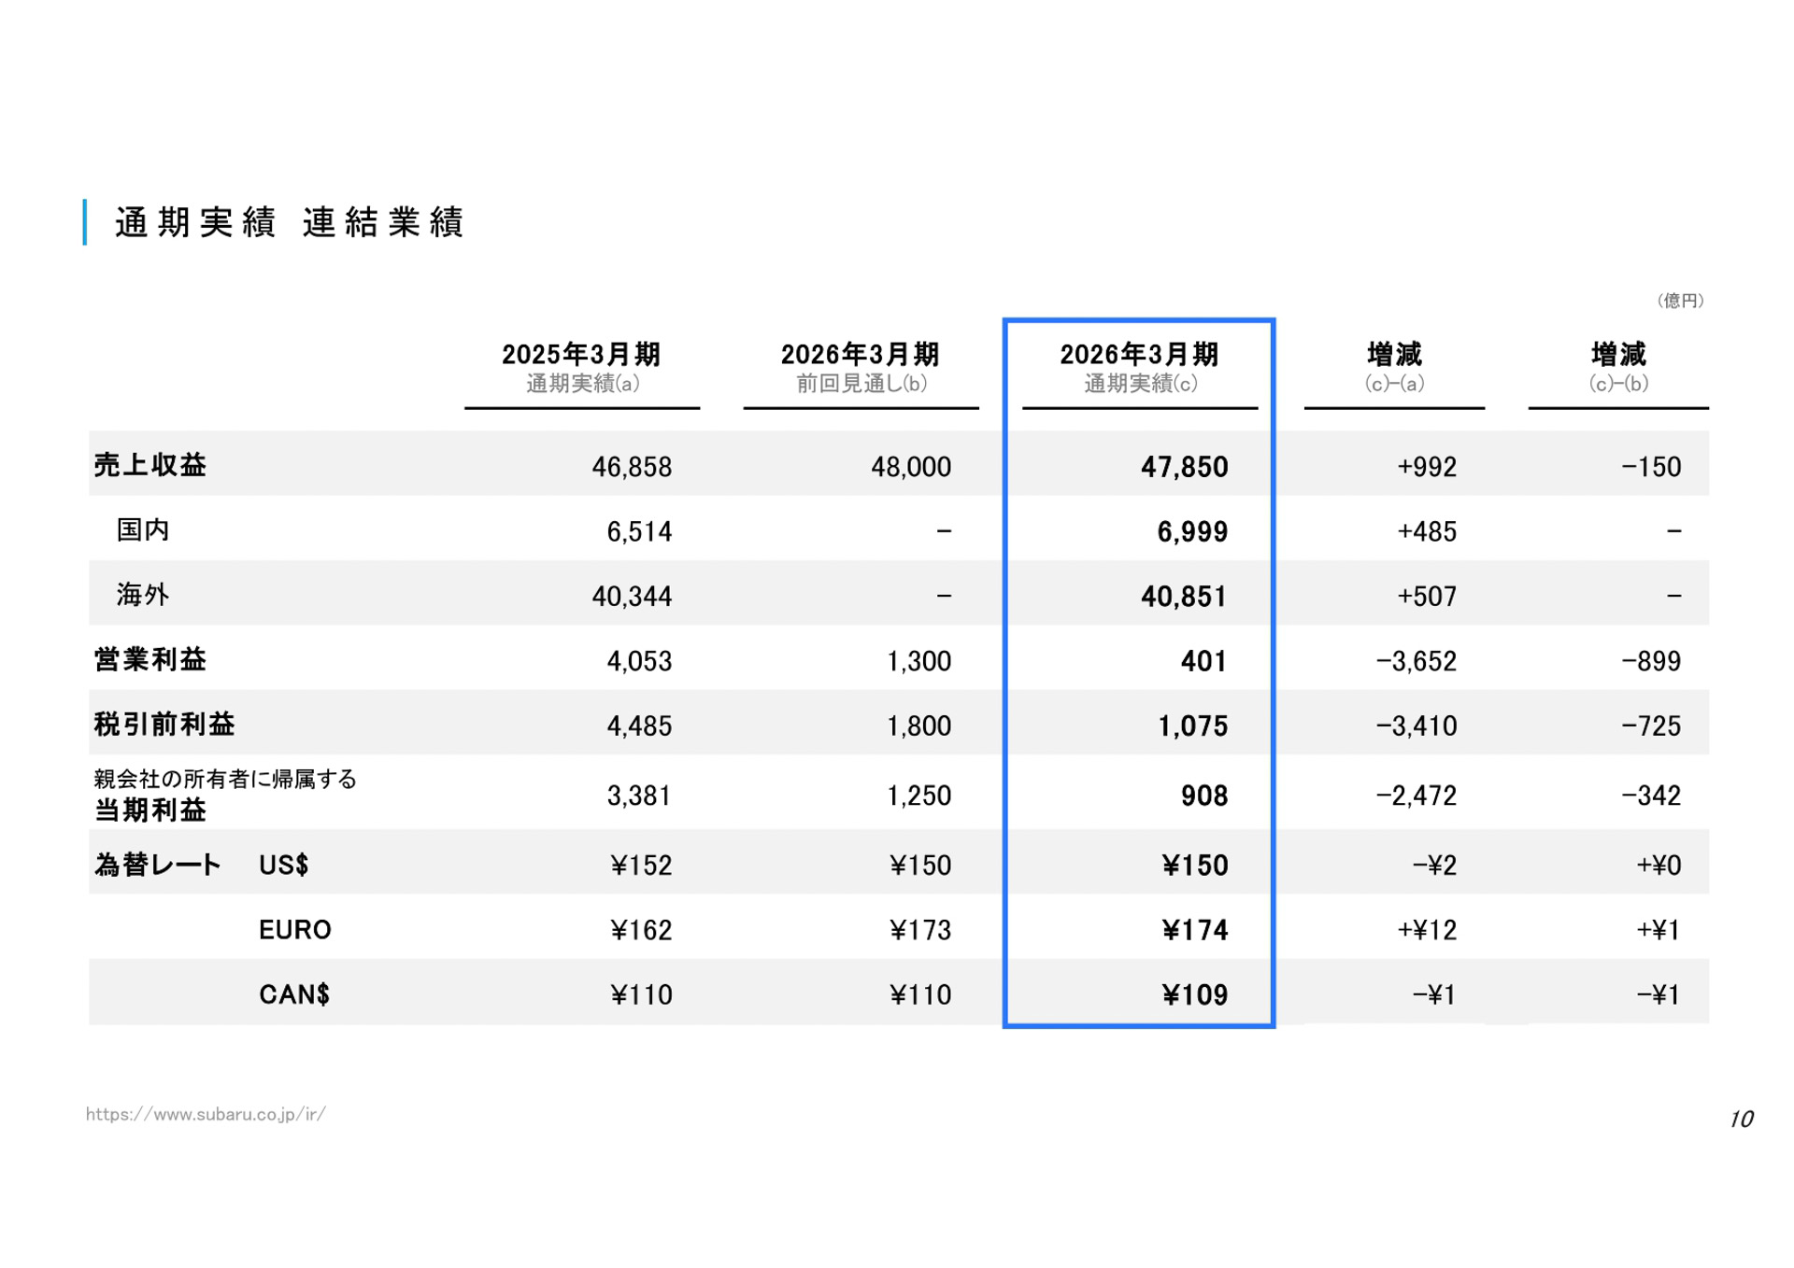The width and height of the screenshot is (1794, 1268).
Task: Select the 為替レート label
Action: 157,865
